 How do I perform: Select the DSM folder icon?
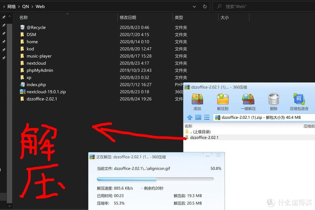tap(22, 34)
